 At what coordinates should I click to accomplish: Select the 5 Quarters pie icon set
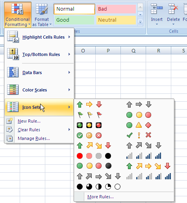[99, 186]
